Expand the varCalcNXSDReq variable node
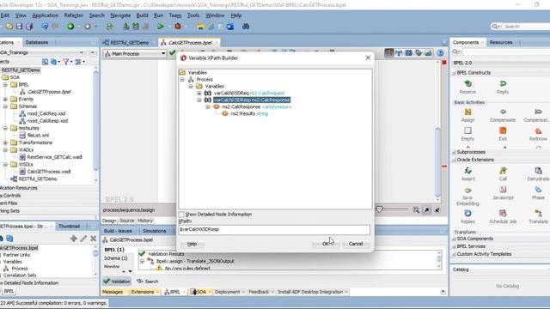550x309 pixels. tap(199, 94)
